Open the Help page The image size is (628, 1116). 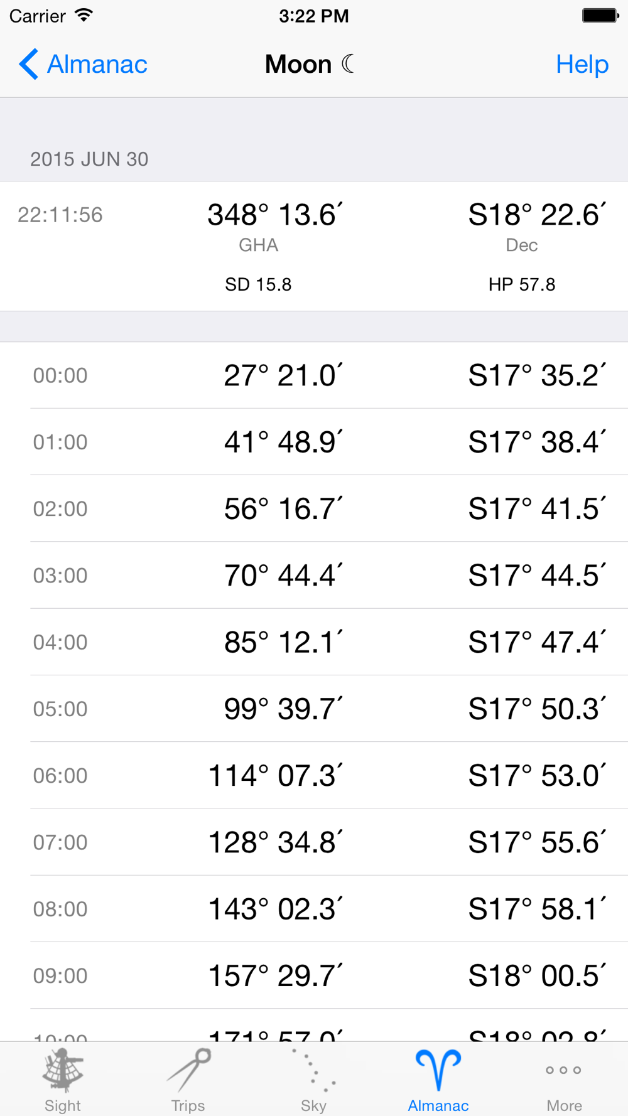click(582, 64)
